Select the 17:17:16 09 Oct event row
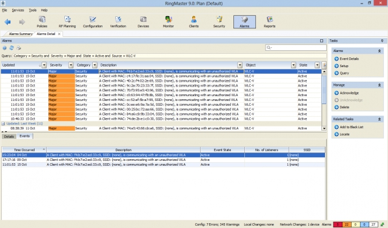This screenshot has height=228, width=388. coord(164,160)
